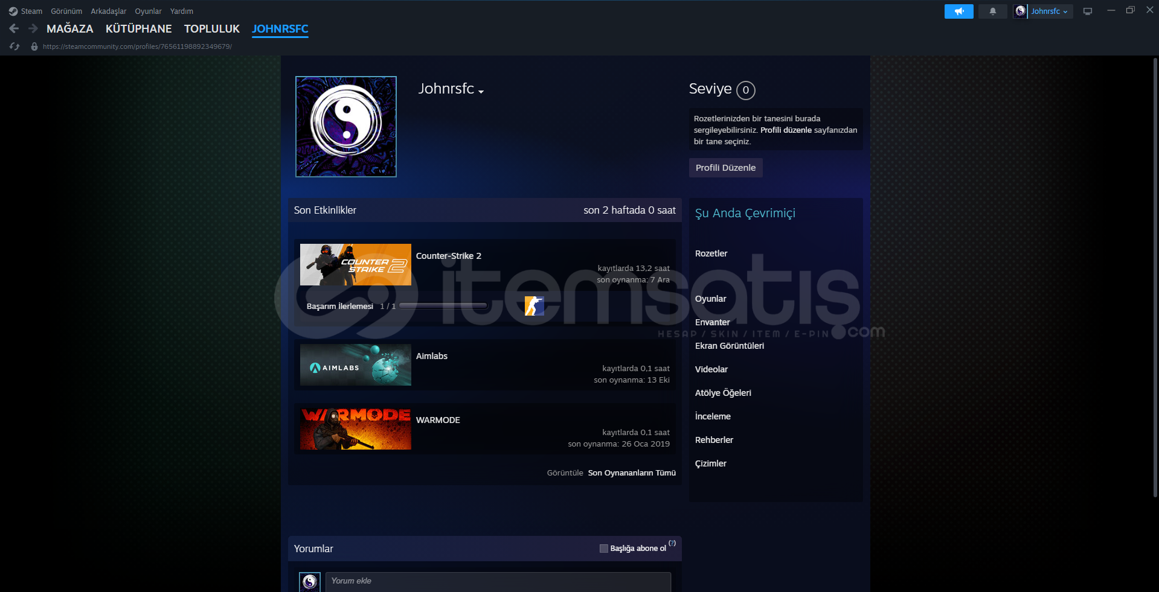The image size is (1159, 592).
Task: Open the Aimlabs game banner
Action: pos(356,364)
